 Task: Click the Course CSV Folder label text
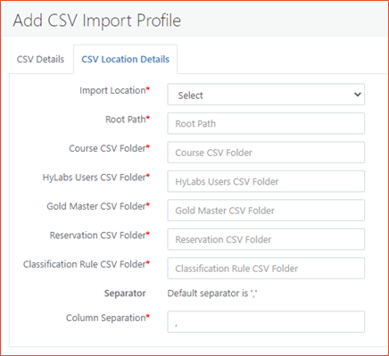(x=109, y=148)
